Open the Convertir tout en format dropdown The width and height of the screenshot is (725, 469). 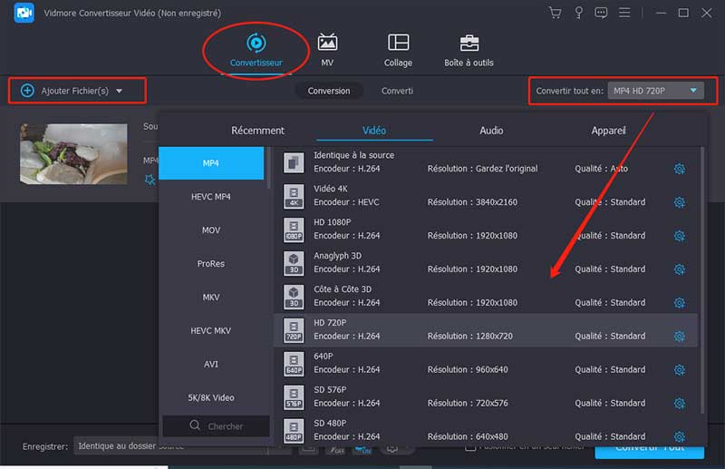pos(654,91)
